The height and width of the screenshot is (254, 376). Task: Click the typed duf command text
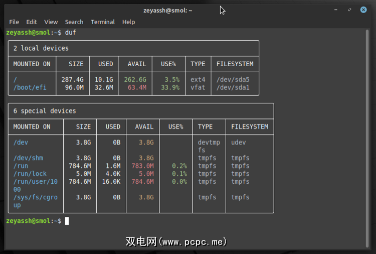[71, 33]
